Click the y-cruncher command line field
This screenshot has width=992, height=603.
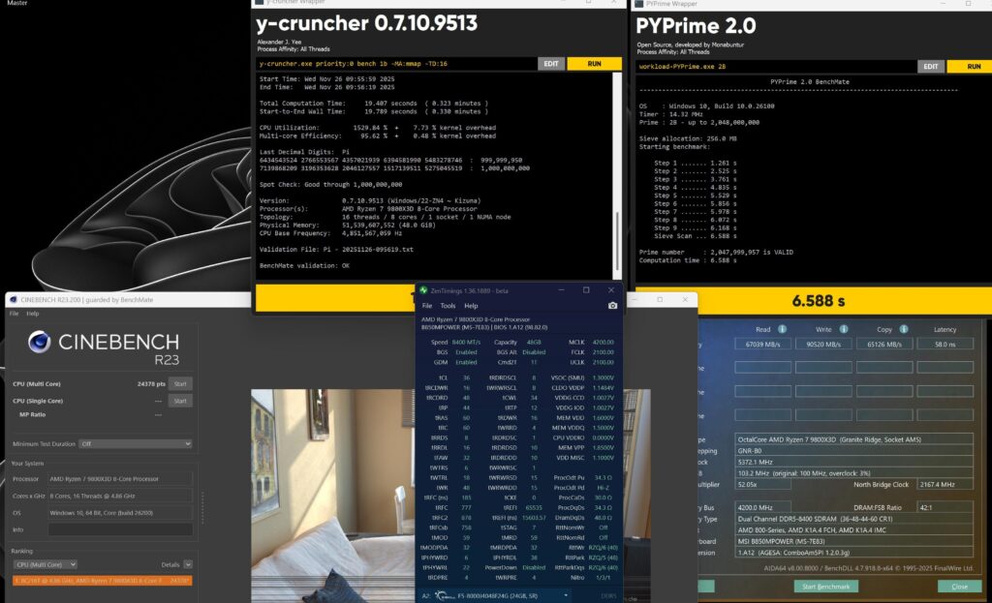point(396,64)
